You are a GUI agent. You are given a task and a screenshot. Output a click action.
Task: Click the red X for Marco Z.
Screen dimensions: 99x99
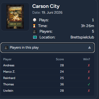click(x=89, y=72)
